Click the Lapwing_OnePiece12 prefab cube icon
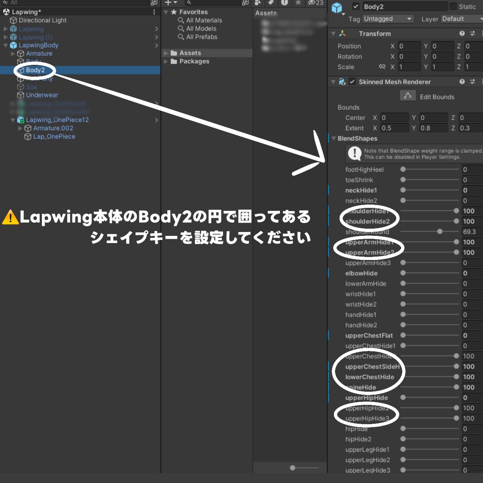 tap(21, 120)
